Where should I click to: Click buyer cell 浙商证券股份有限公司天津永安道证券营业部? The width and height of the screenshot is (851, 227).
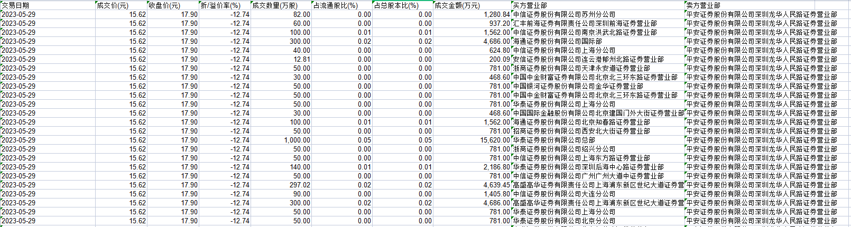coord(598,69)
